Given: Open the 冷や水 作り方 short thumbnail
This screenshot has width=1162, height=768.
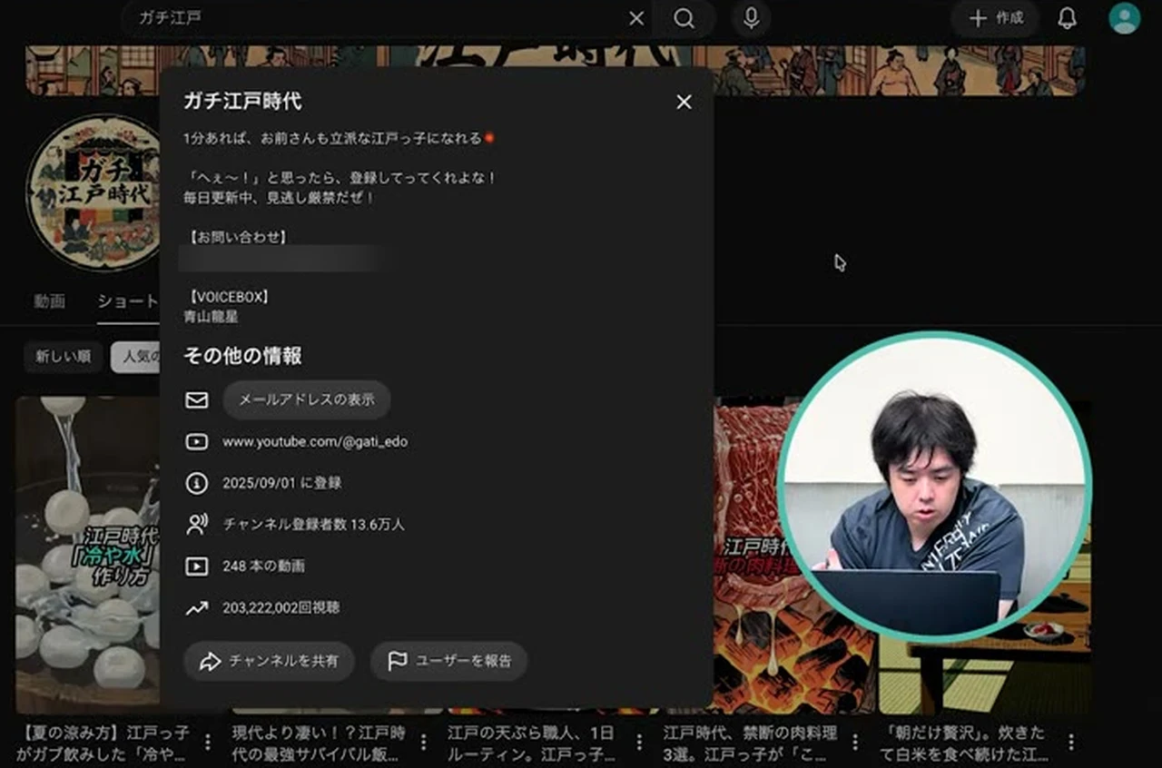Looking at the screenshot, I should point(88,554).
